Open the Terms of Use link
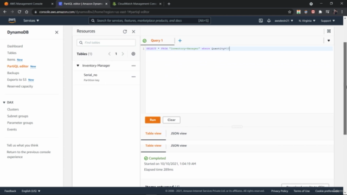 pos(301,191)
